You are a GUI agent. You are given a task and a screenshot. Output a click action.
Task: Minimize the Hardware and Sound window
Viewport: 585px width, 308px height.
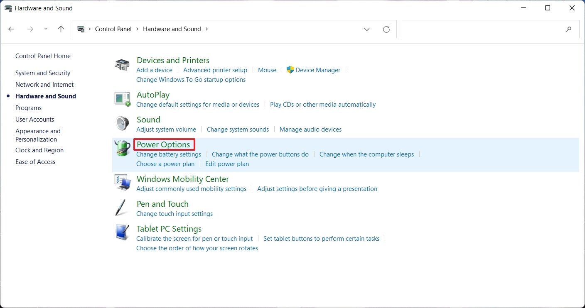pyautogui.click(x=523, y=8)
